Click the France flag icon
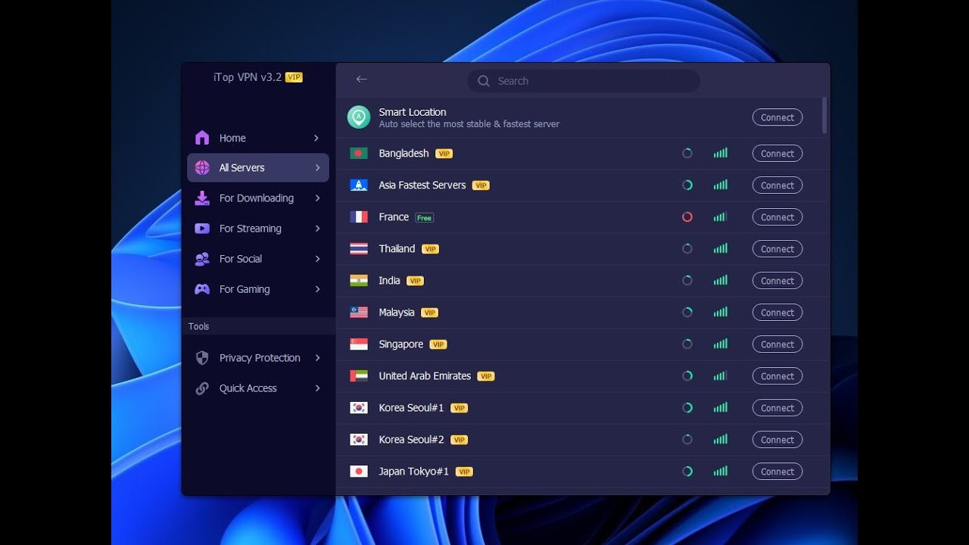The height and width of the screenshot is (545, 969). [359, 217]
